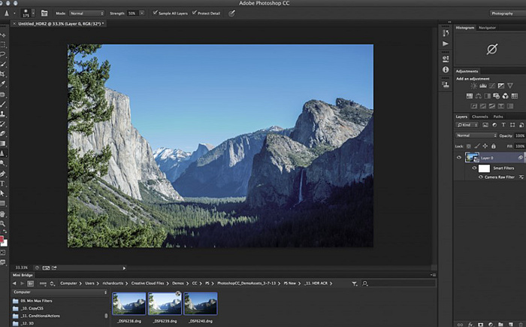Select the Lasso tool

coord(4,54)
